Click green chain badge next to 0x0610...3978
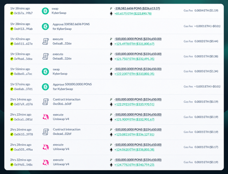This screenshot has height=174, width=228. pyautogui.click(x=12, y=134)
